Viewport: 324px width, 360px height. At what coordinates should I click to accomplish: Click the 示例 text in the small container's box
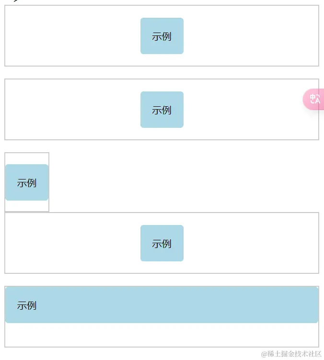[x=27, y=183]
